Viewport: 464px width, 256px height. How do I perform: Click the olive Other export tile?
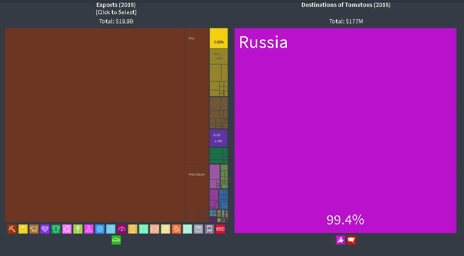tap(219, 56)
